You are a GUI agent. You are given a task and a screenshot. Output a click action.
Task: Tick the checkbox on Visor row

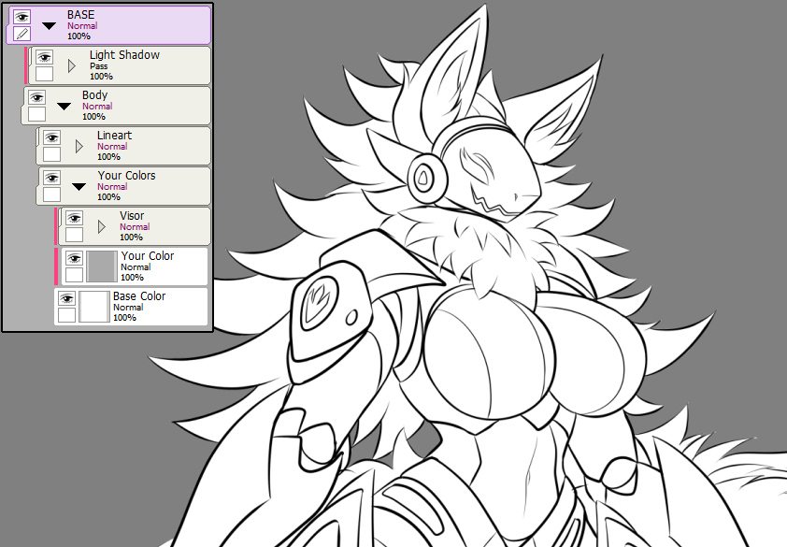tap(74, 235)
